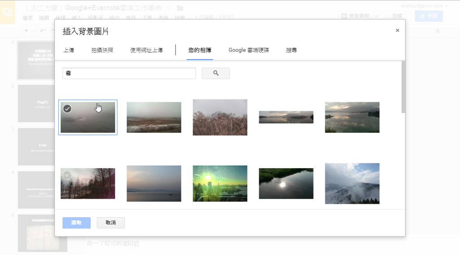Open the 編輯 menu in background

click(44, 18)
